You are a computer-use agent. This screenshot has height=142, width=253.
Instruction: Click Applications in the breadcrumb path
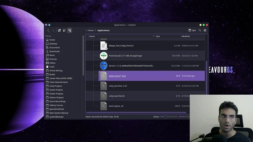pyautogui.click(x=104, y=30)
